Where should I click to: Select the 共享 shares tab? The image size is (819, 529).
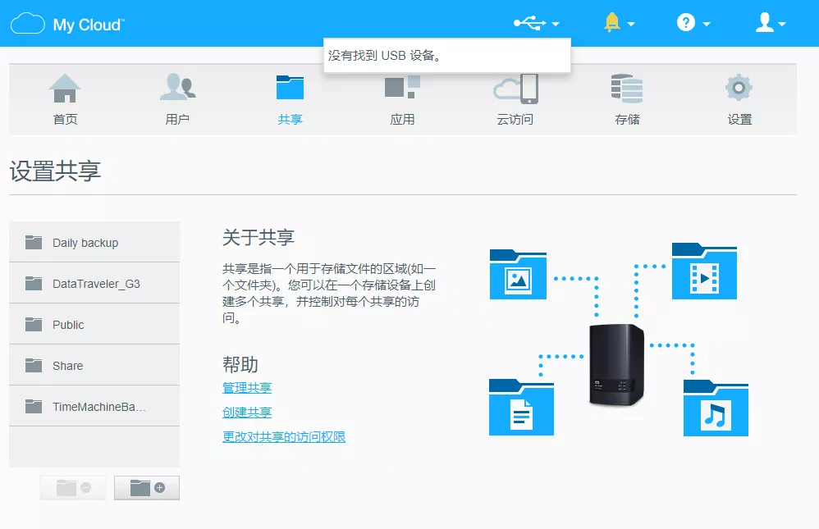(290, 100)
